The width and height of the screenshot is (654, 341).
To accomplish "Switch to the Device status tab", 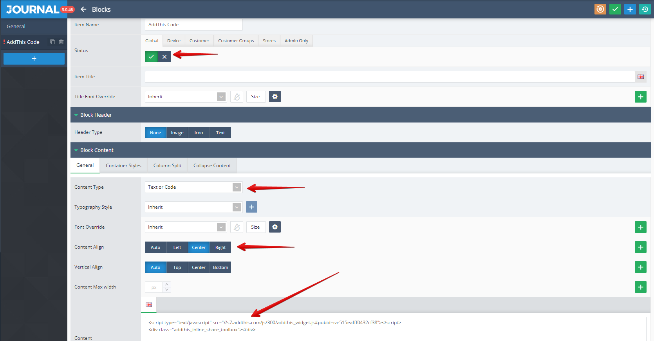I will click(x=174, y=41).
